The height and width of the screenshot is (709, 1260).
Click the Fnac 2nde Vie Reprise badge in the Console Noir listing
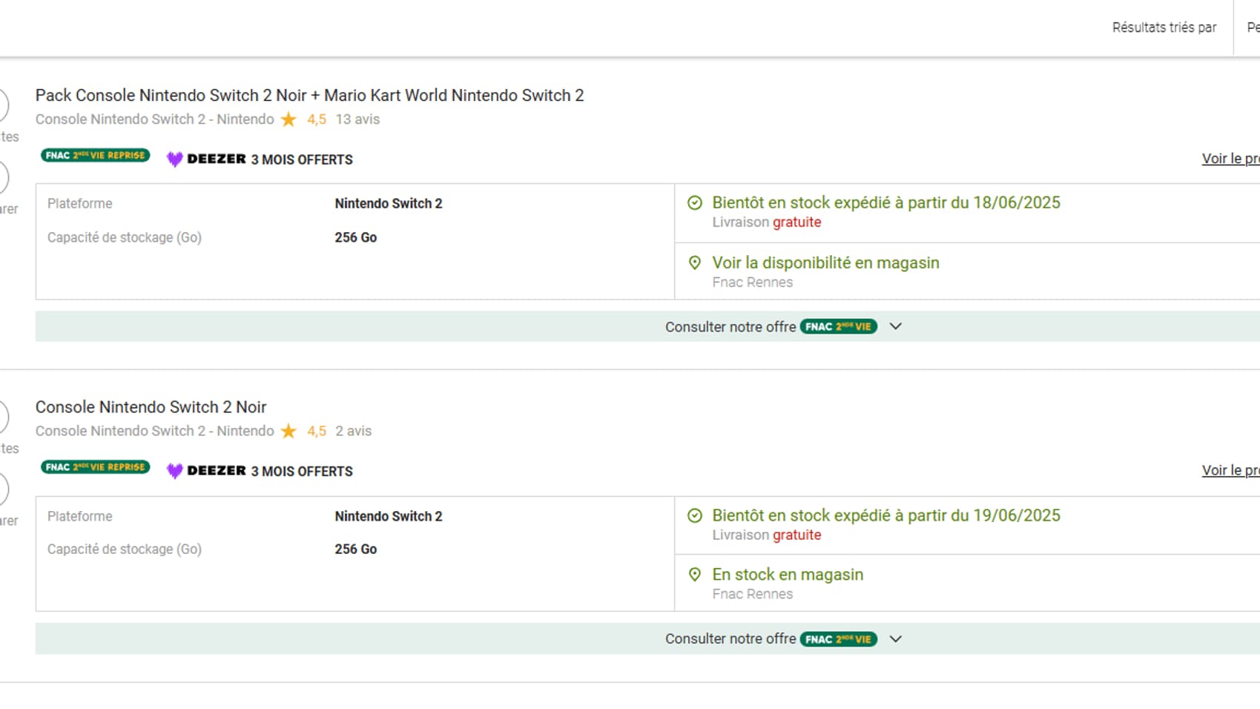(x=95, y=467)
